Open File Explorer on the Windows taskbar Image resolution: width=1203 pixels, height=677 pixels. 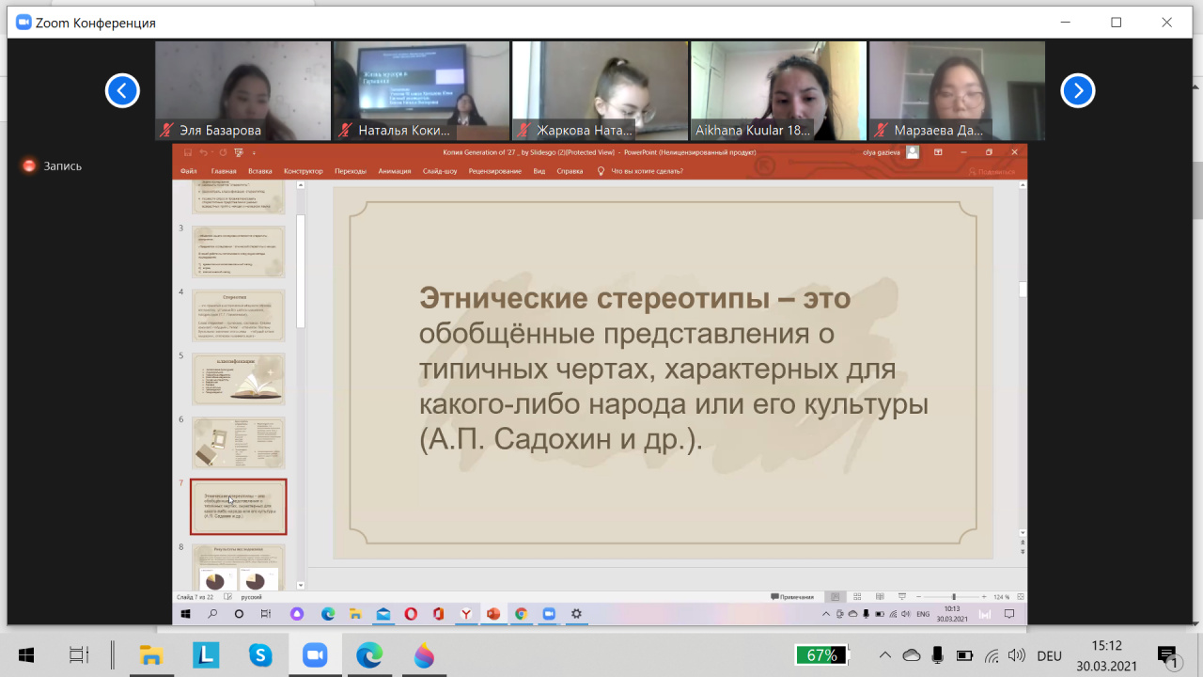coord(151,655)
